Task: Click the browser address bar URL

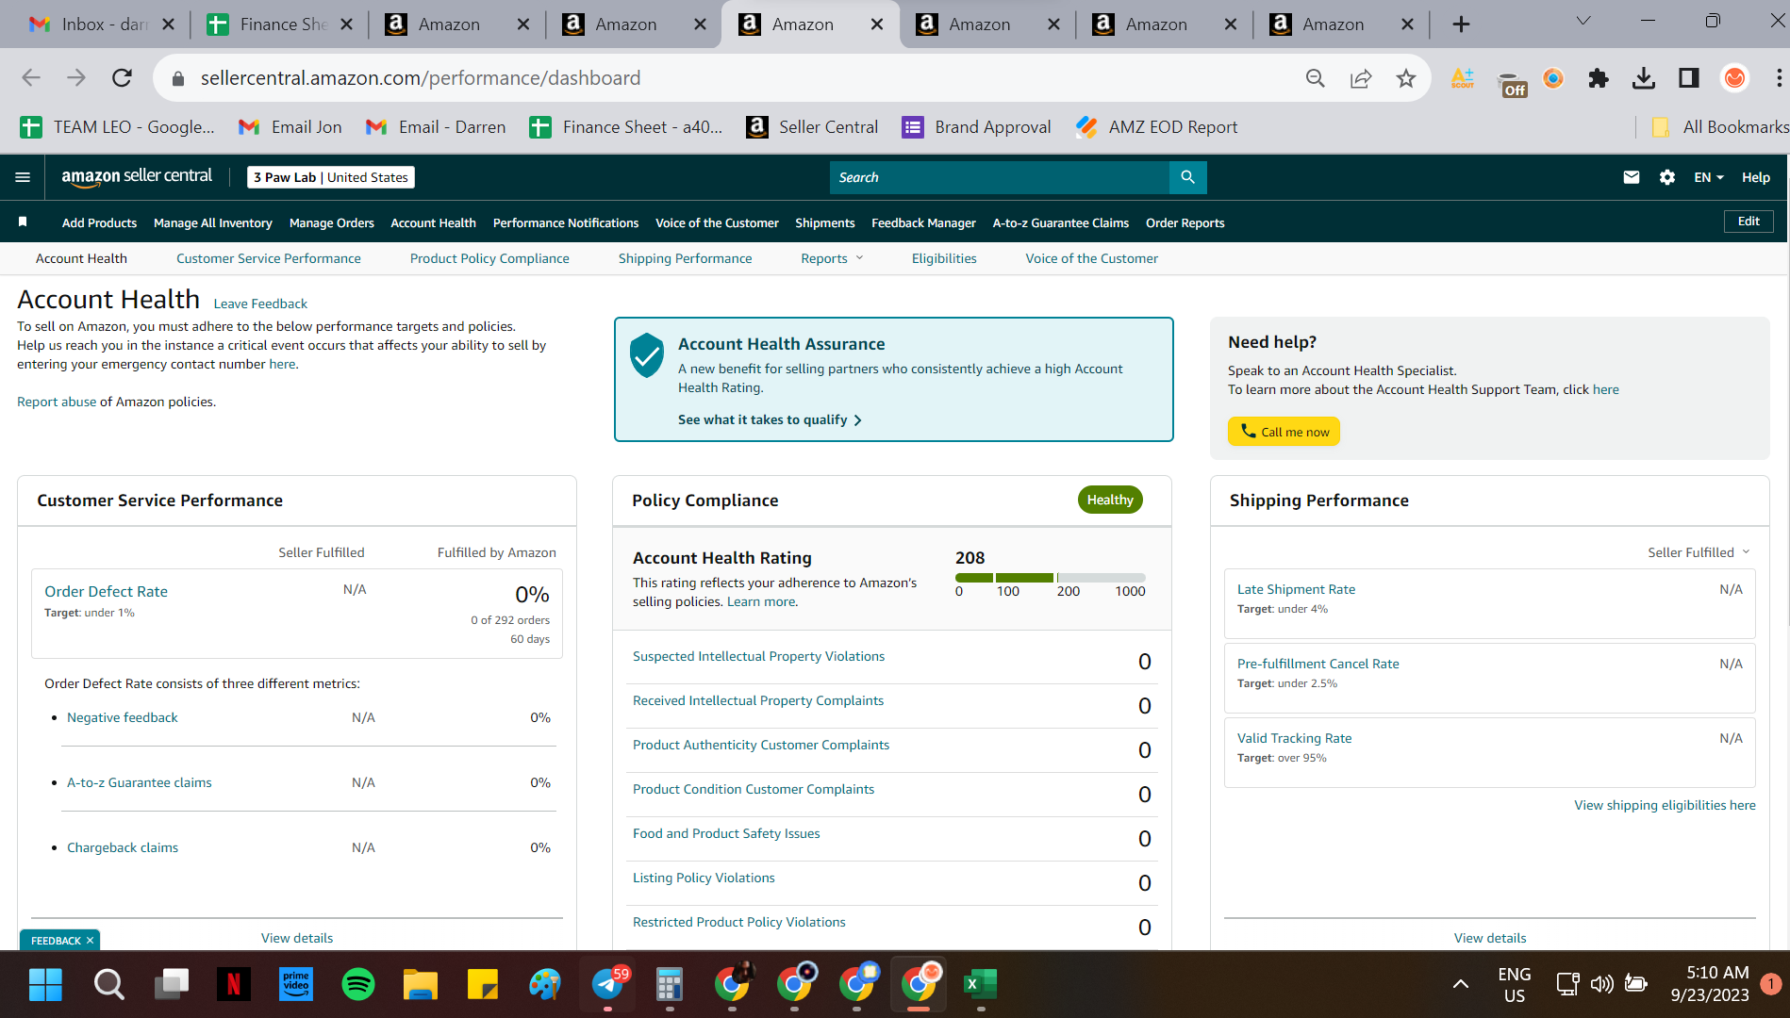Action: (420, 78)
